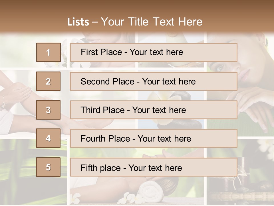The height and width of the screenshot is (206, 274).
Task: Select the Fourth Place text bar
Action: [x=154, y=138]
